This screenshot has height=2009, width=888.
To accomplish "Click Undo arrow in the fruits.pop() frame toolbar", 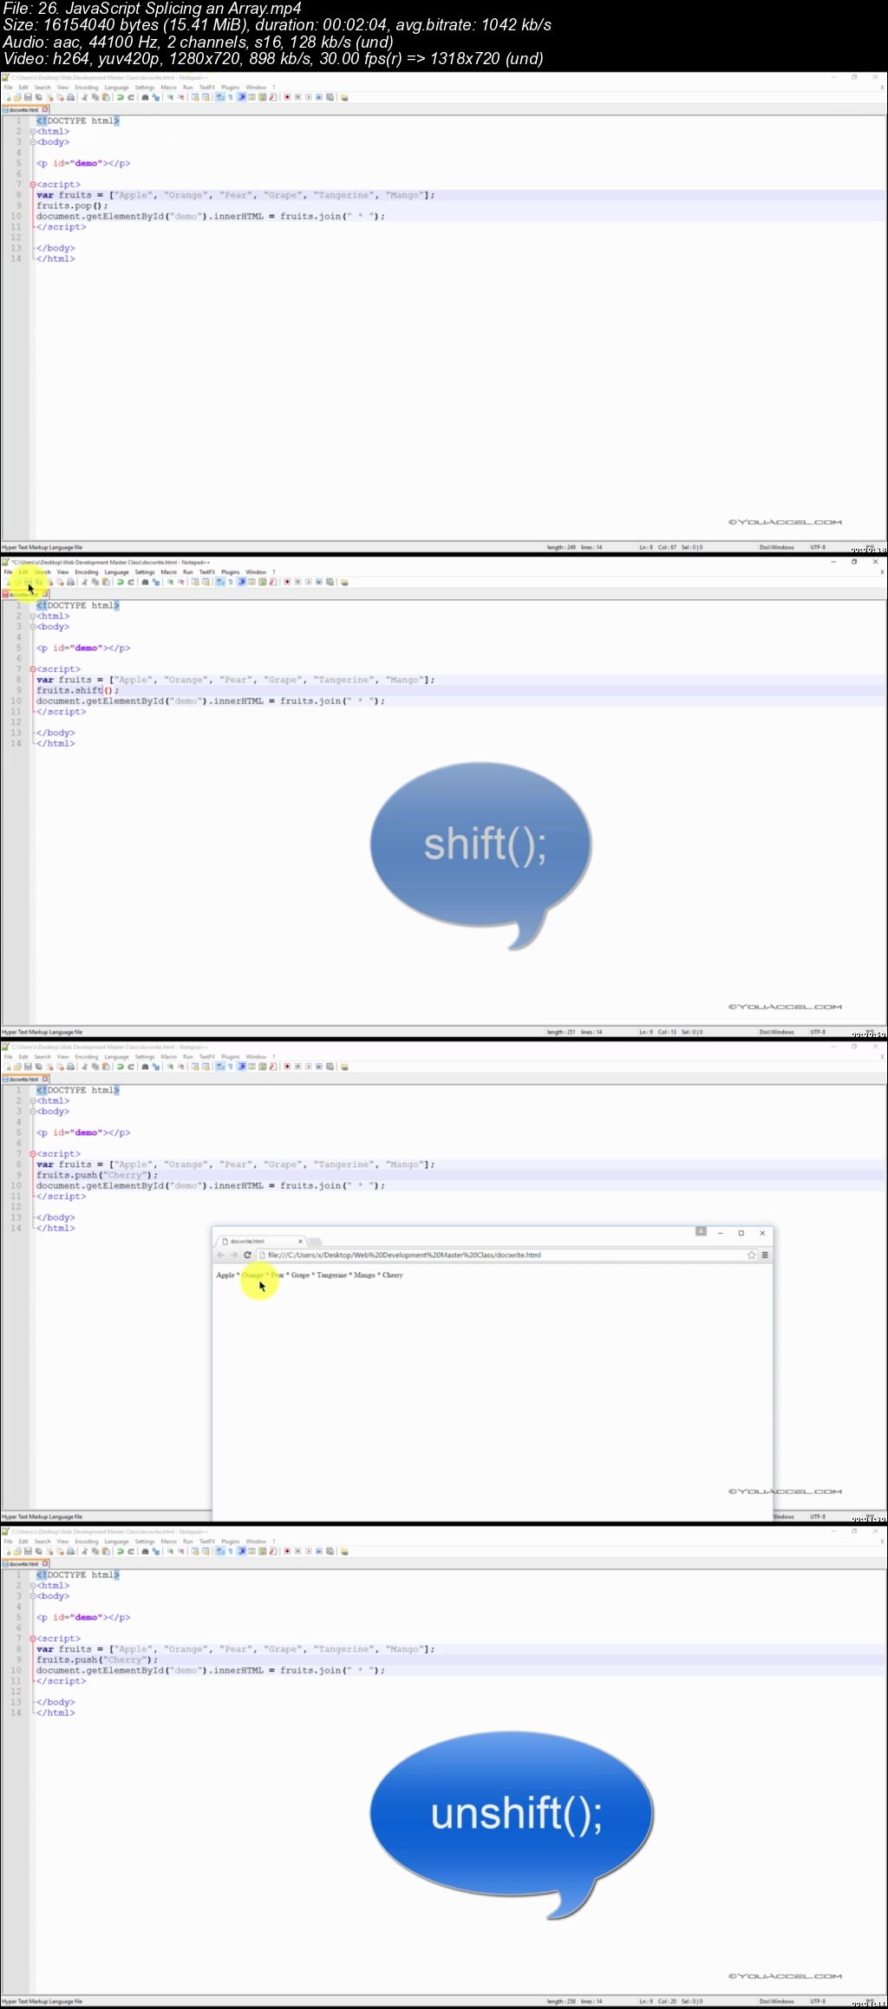I will click(x=120, y=97).
